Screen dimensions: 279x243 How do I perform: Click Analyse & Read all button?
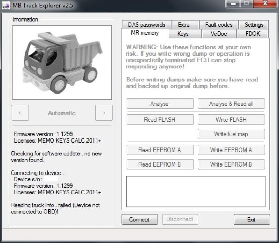231,104
